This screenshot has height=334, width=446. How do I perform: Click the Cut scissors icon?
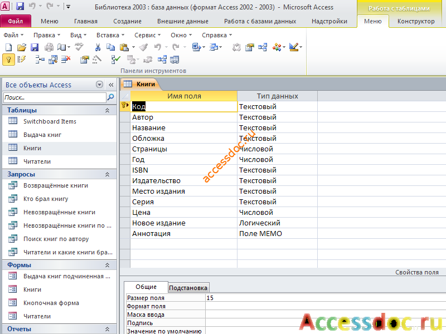tap(98, 47)
